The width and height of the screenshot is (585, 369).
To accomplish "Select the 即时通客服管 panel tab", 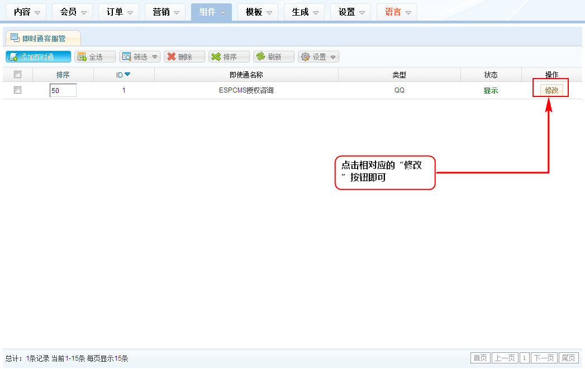I will 43,38.
